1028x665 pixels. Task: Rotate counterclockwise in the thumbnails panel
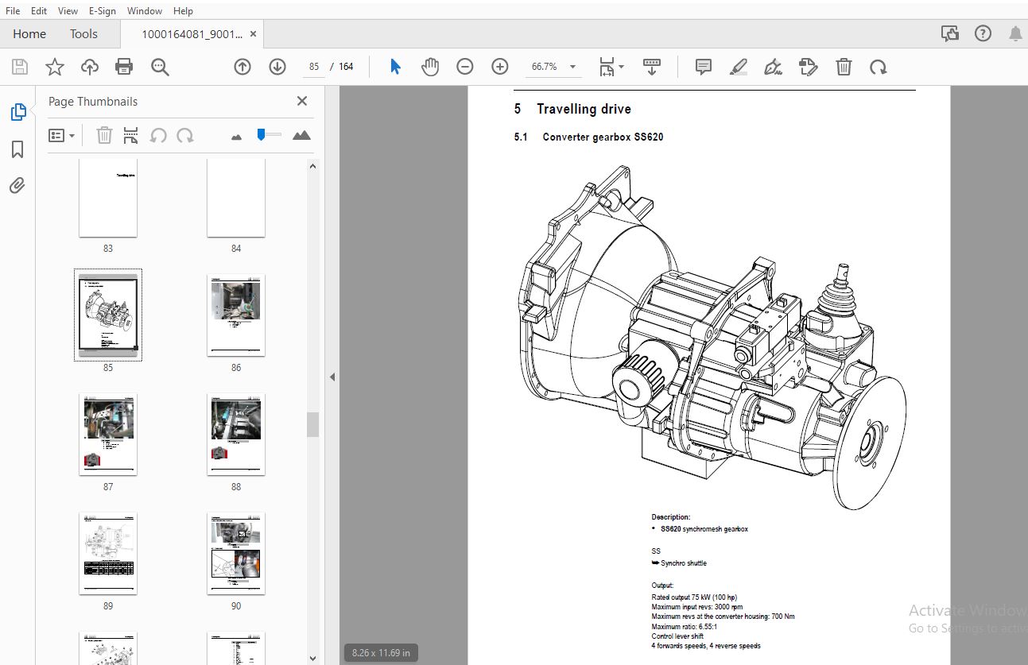[x=158, y=136]
